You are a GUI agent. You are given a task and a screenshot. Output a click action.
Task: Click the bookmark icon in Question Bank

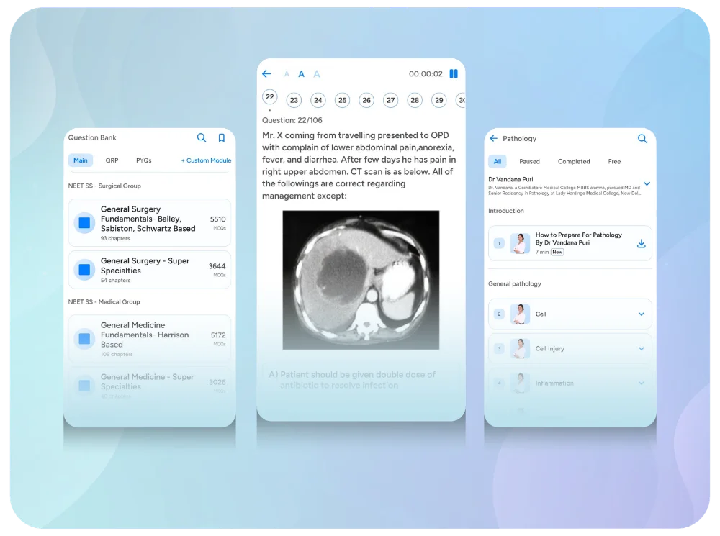222,138
